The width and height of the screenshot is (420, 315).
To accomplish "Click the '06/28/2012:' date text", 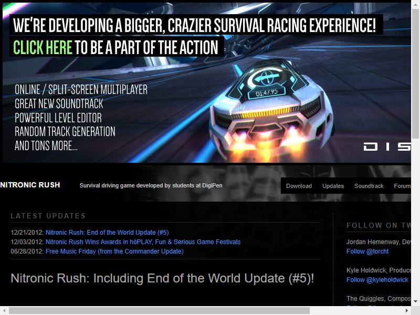I will (x=27, y=251).
